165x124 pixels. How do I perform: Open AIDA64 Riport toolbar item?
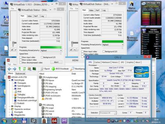(45, 69)
